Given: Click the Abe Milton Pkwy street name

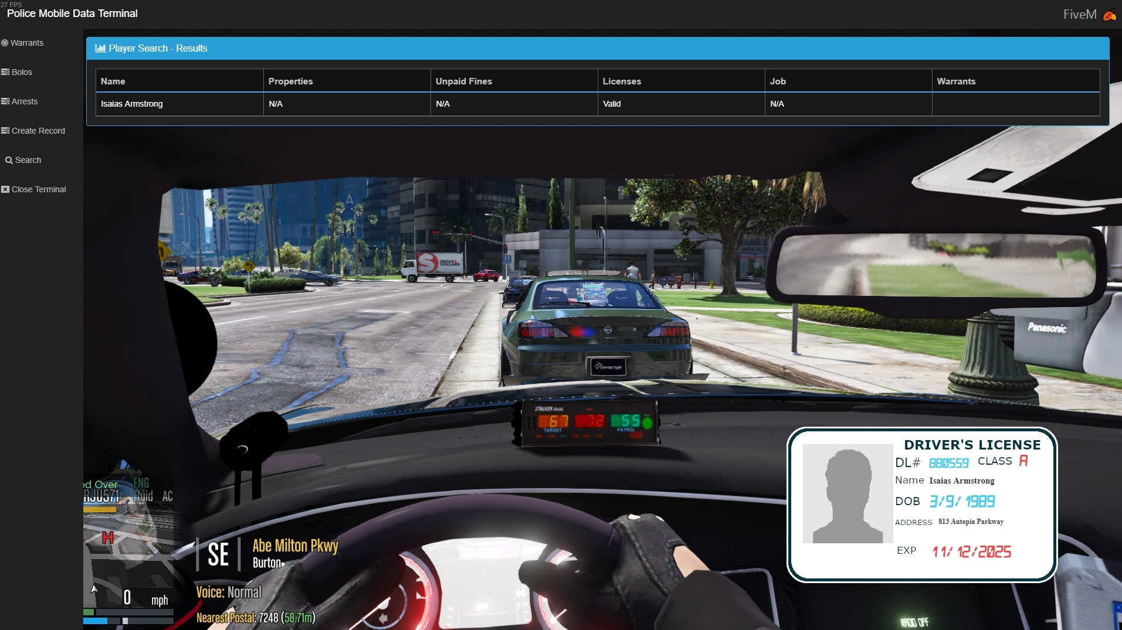Looking at the screenshot, I should (x=295, y=546).
